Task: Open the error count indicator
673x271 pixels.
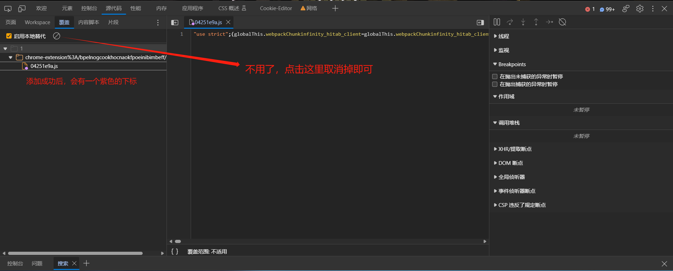Action: pos(590,9)
